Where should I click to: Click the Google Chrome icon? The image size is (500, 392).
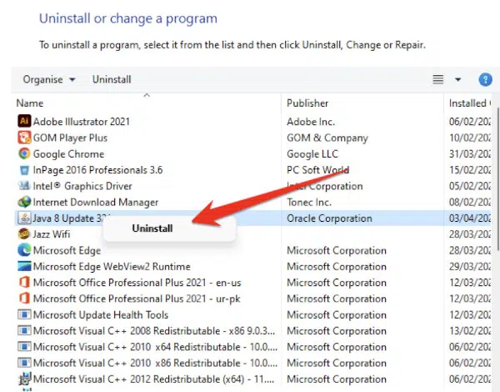coord(24,153)
